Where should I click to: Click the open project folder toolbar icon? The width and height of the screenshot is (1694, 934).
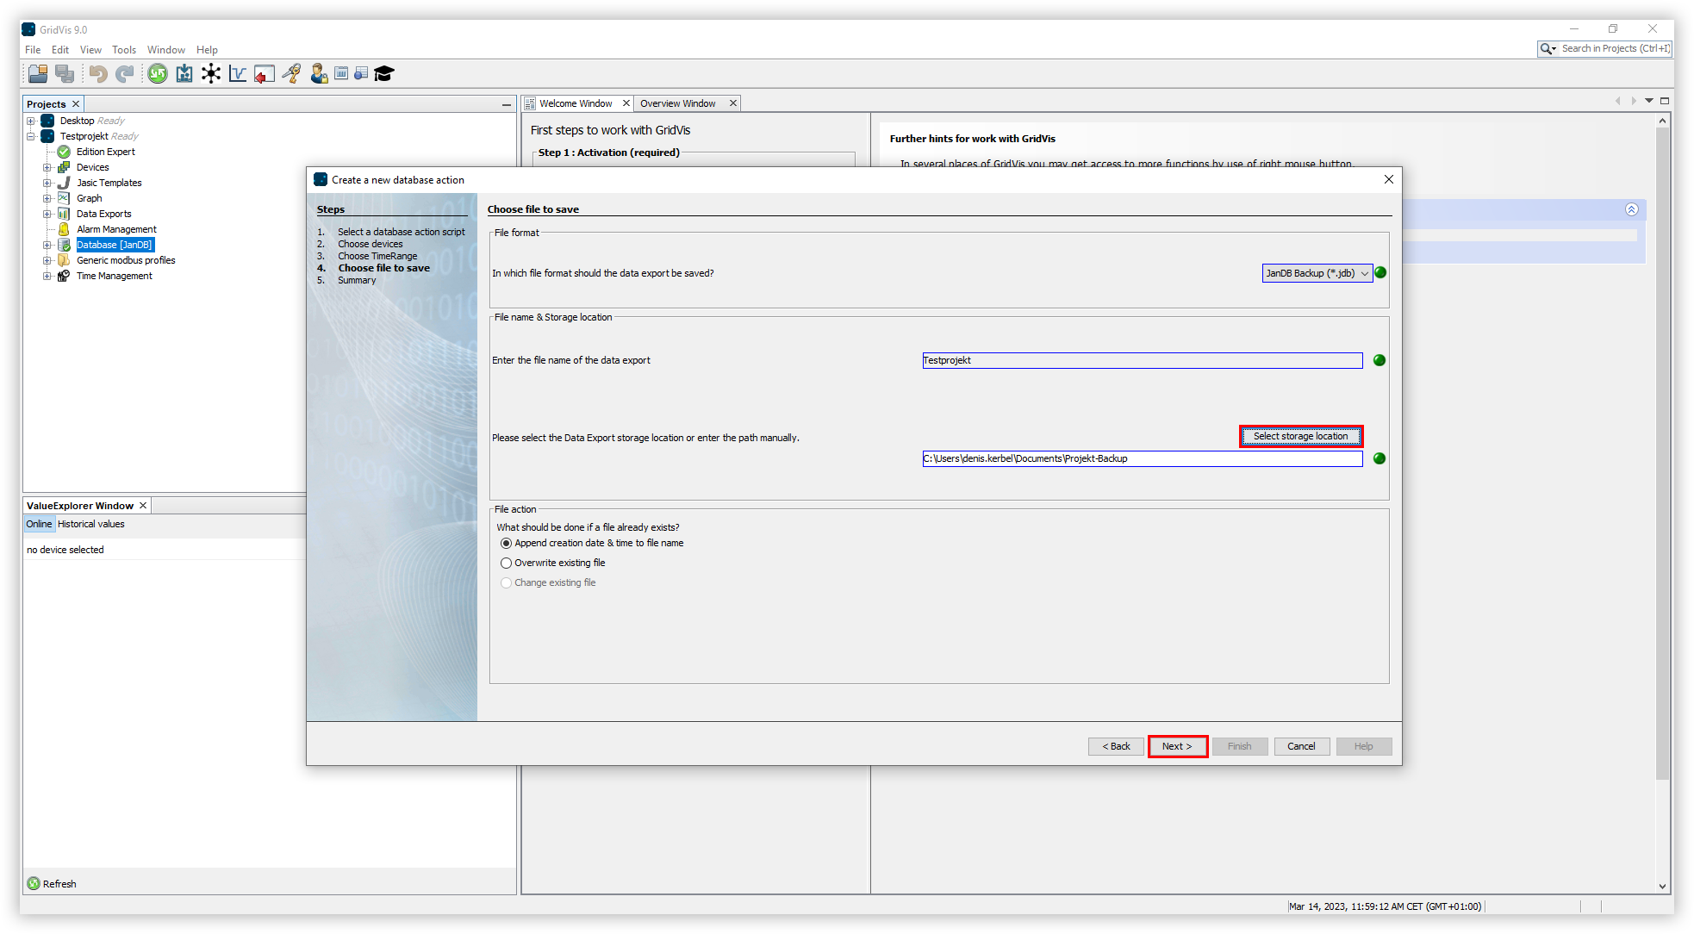tap(38, 74)
